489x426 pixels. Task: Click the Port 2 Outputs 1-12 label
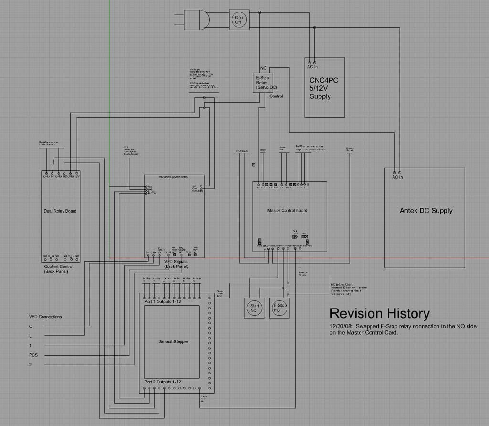tap(162, 382)
